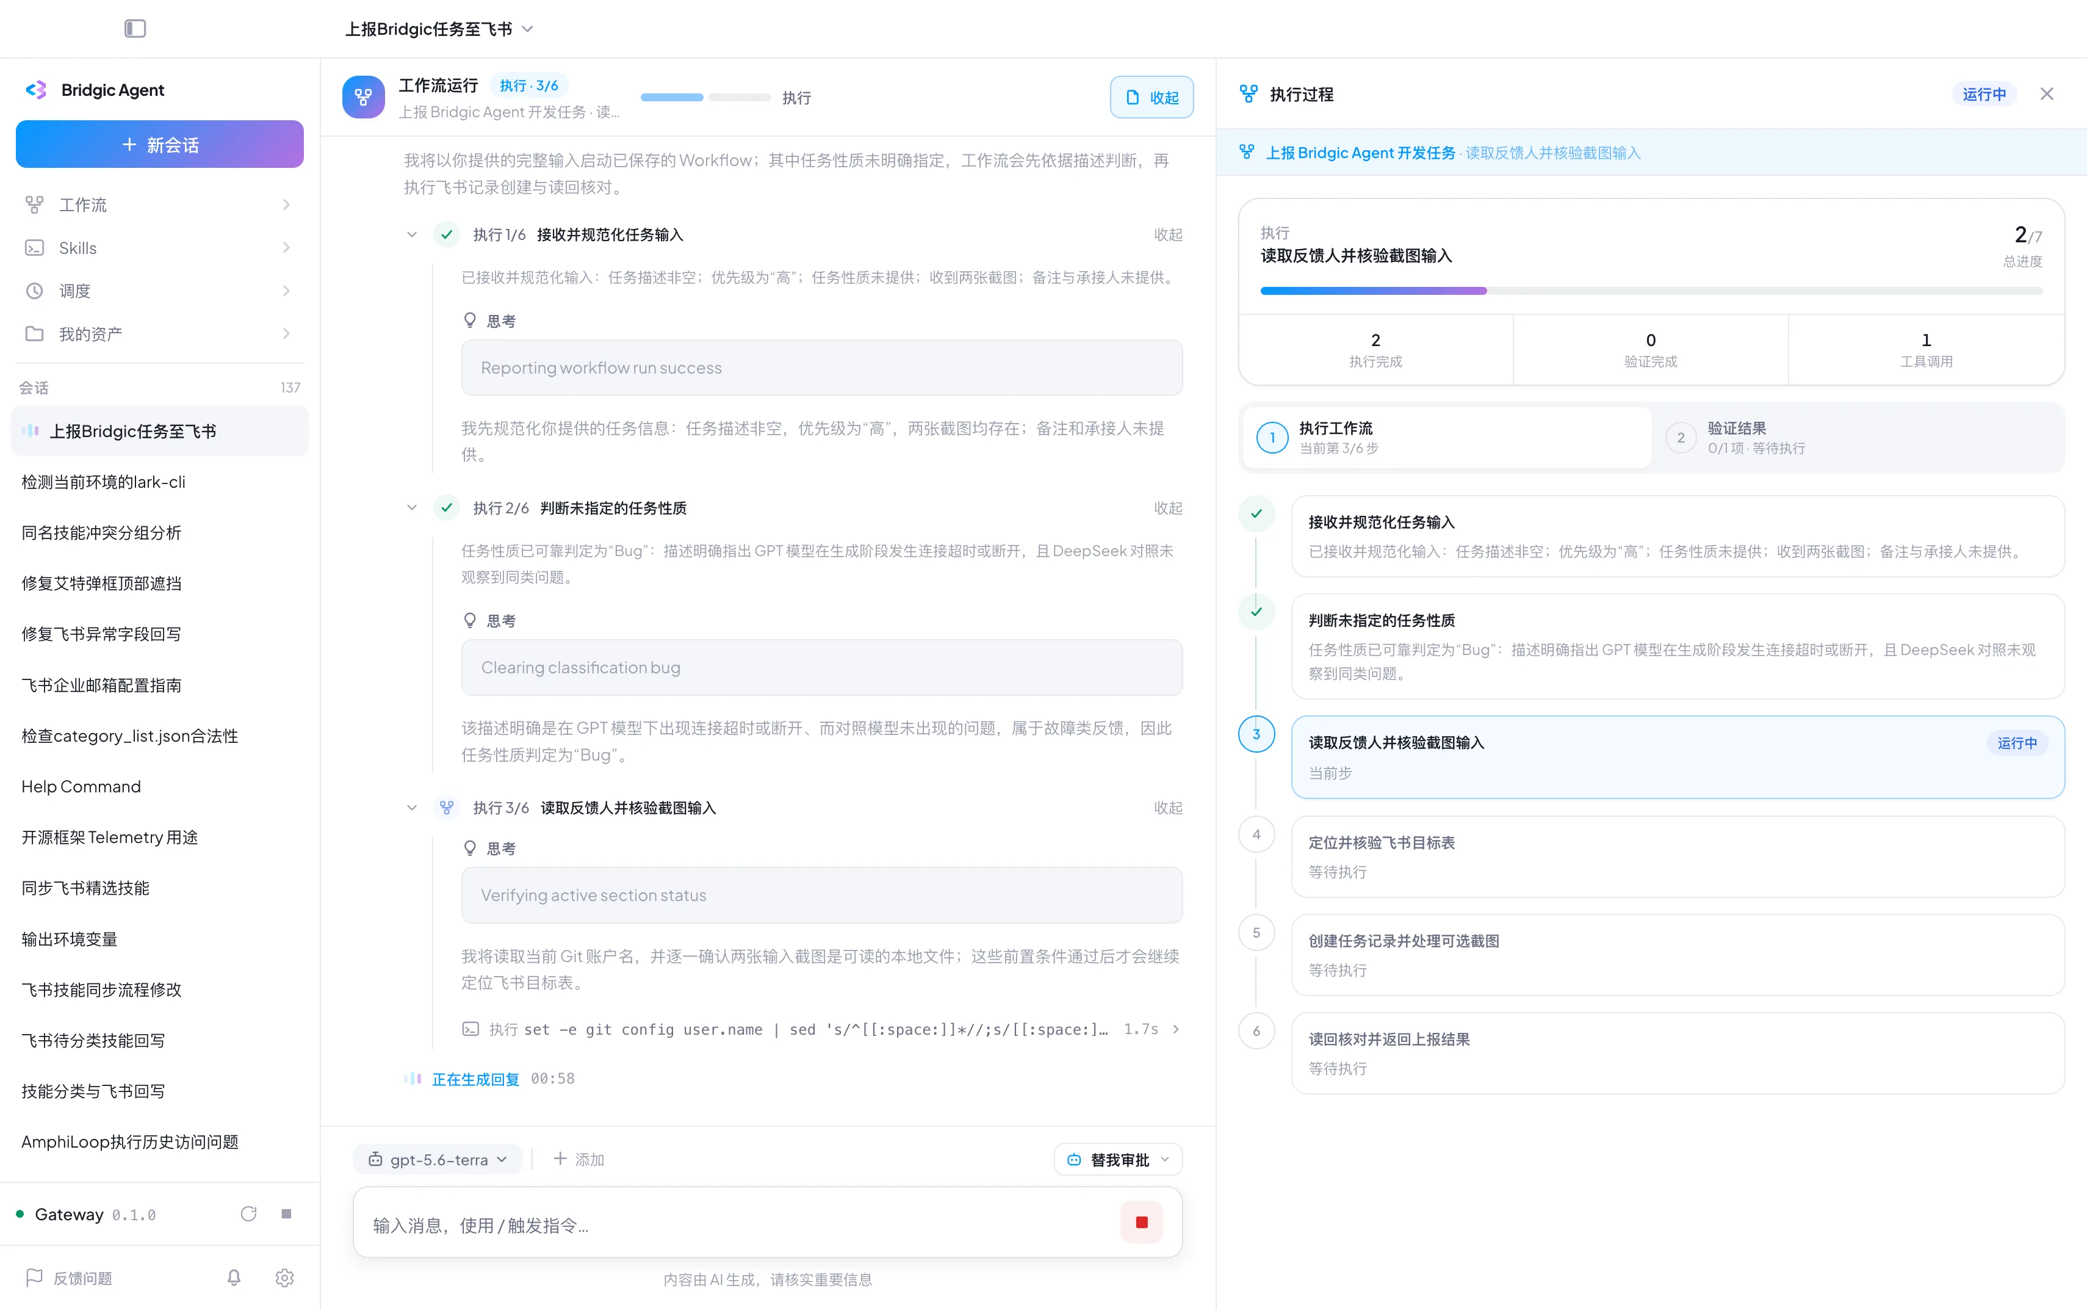Open 反馈问题 feedback link
The width and height of the screenshot is (2087, 1310).
point(70,1278)
